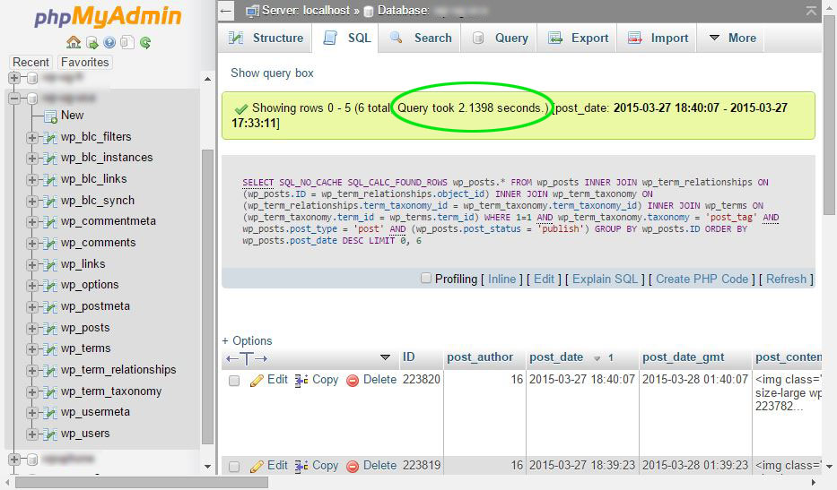Image resolution: width=837 pixels, height=490 pixels.
Task: Collapse the currently open database node
Action: [x=14, y=99]
